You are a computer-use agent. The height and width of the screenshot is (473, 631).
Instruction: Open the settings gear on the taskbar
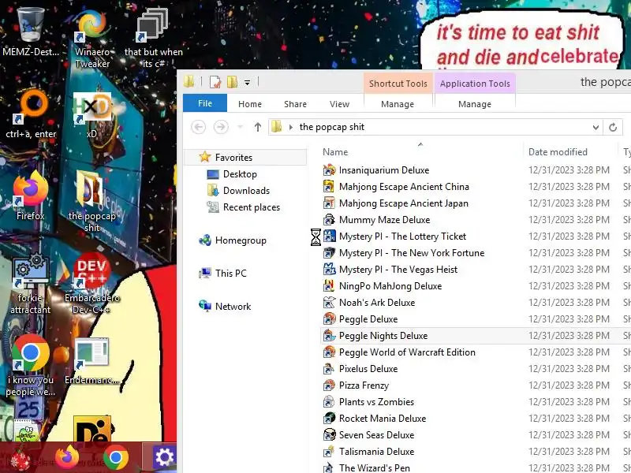pyautogui.click(x=164, y=458)
